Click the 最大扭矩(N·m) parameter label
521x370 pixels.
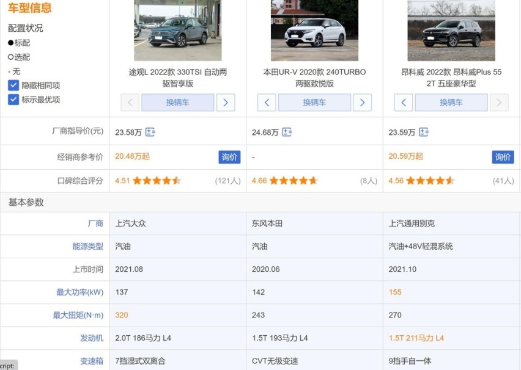pos(78,315)
